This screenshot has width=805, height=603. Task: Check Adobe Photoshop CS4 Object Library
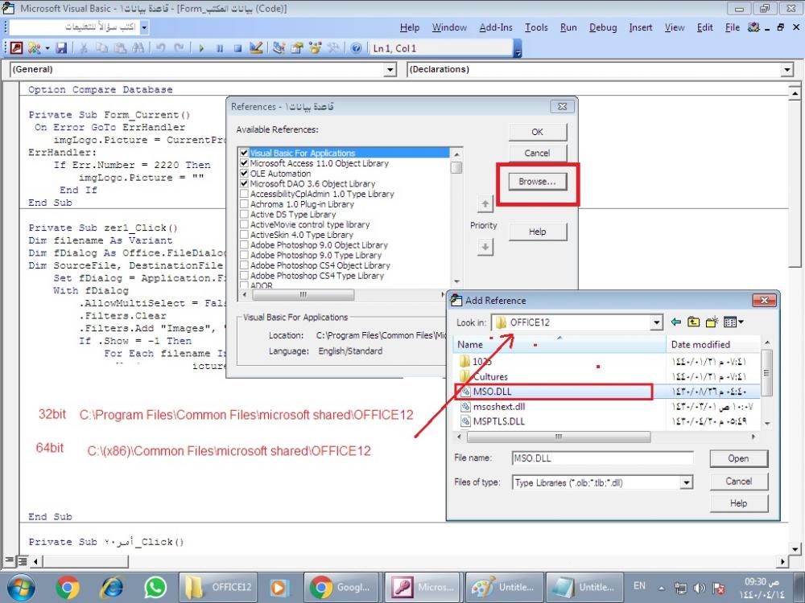pos(245,265)
